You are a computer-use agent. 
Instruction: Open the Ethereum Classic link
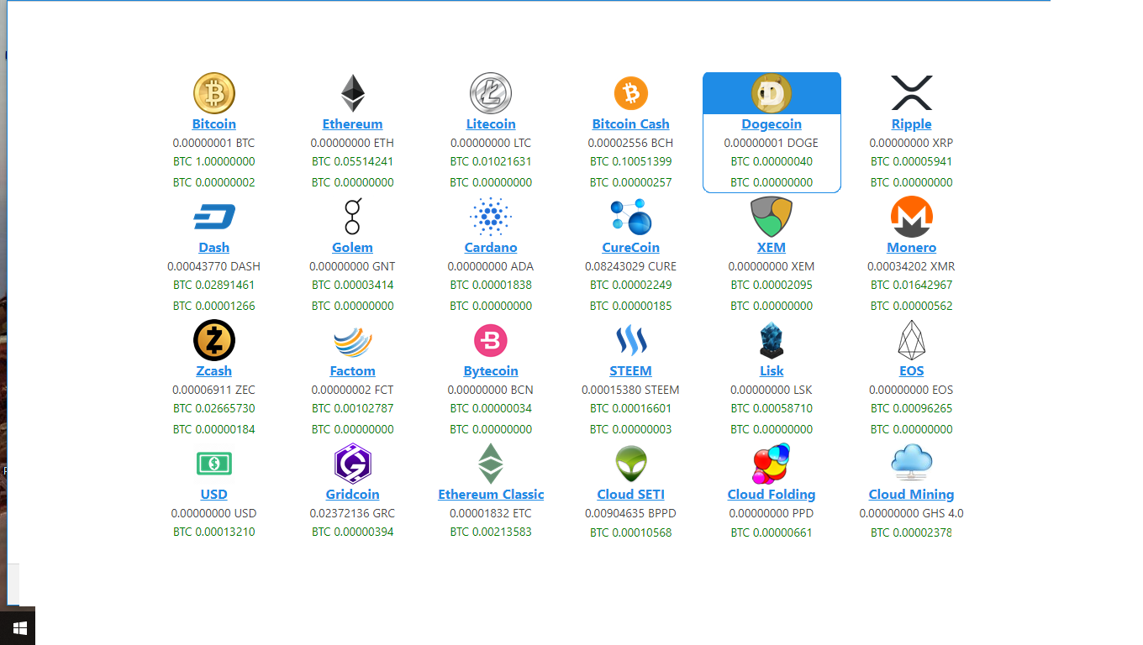[x=491, y=495]
